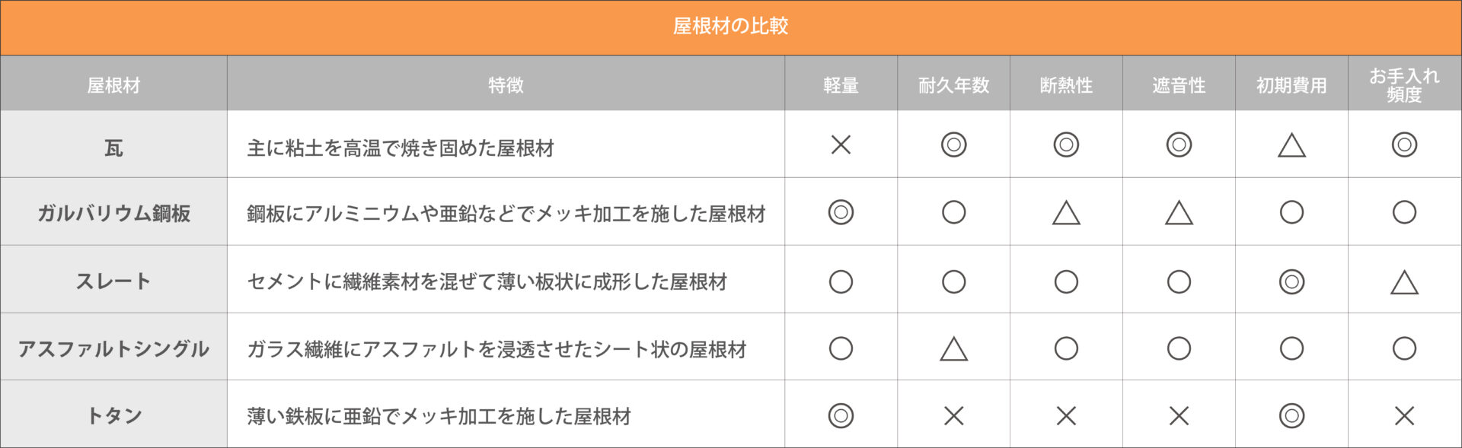Click the circle for アスファルトシングル under 遮音性

coord(1179,348)
